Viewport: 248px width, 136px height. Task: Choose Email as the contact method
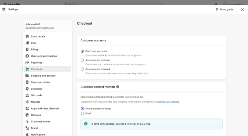coord(82,113)
